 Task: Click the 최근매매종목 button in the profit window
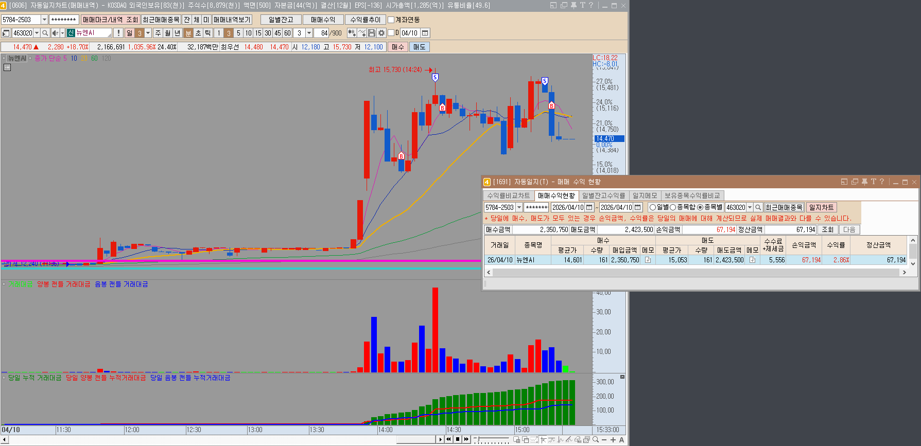pos(784,207)
